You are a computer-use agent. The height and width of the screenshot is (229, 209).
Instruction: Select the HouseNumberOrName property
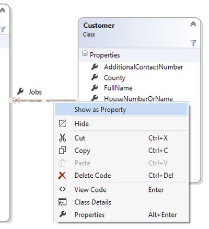click(x=138, y=99)
